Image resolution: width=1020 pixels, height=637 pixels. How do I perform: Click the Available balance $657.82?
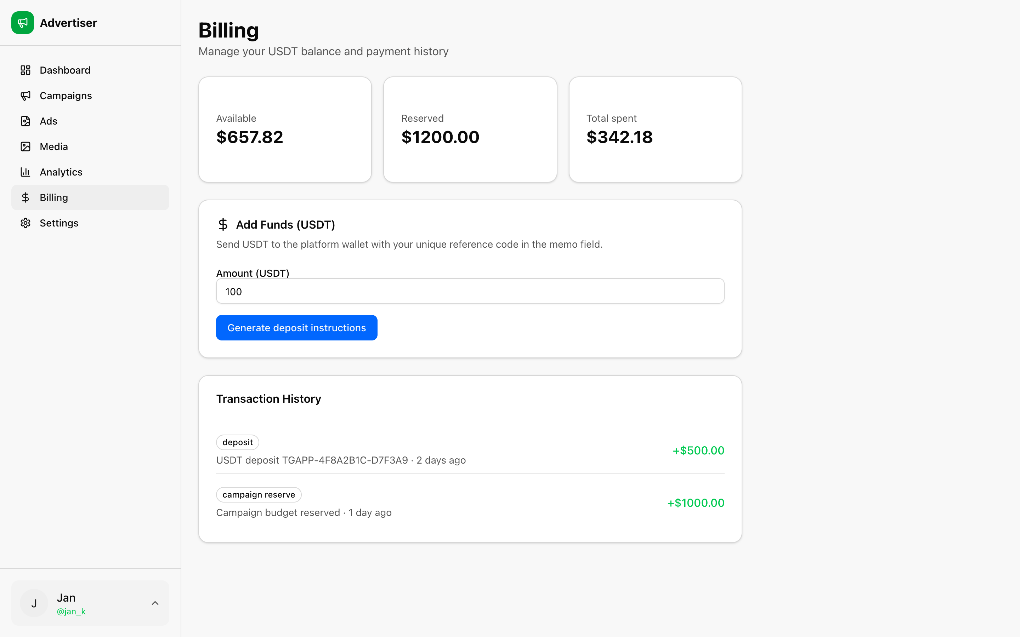pyautogui.click(x=250, y=137)
